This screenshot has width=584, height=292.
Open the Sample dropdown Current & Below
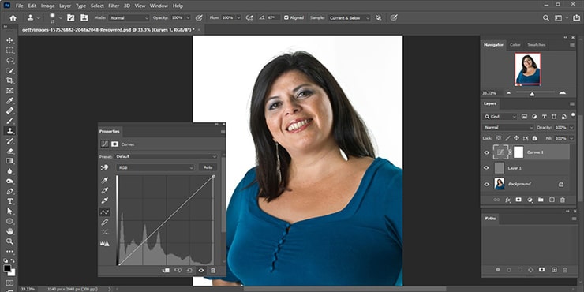(x=350, y=17)
